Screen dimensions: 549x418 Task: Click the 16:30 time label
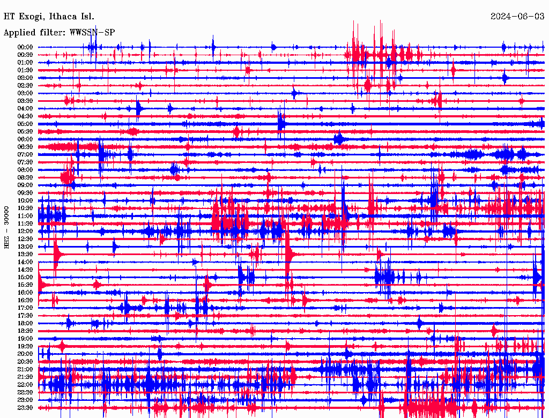point(25,301)
